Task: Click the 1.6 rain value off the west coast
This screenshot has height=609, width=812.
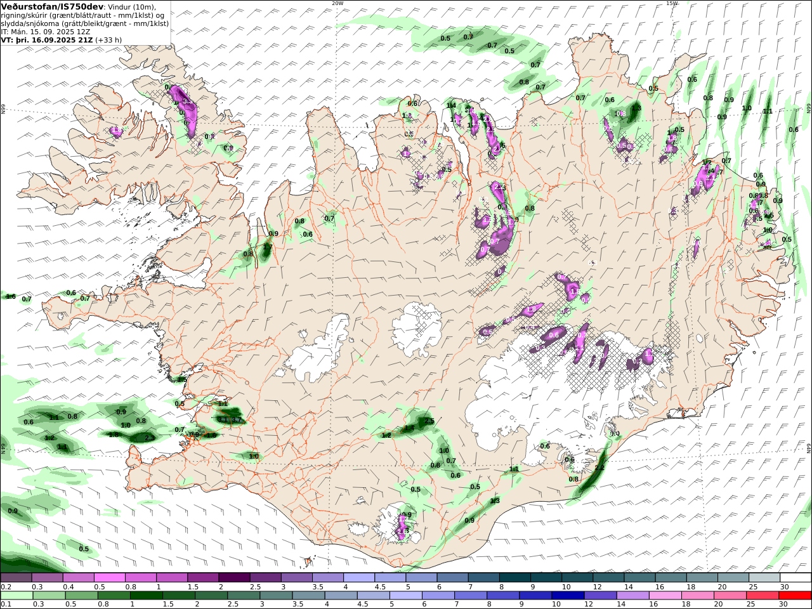Action: pos(10,296)
